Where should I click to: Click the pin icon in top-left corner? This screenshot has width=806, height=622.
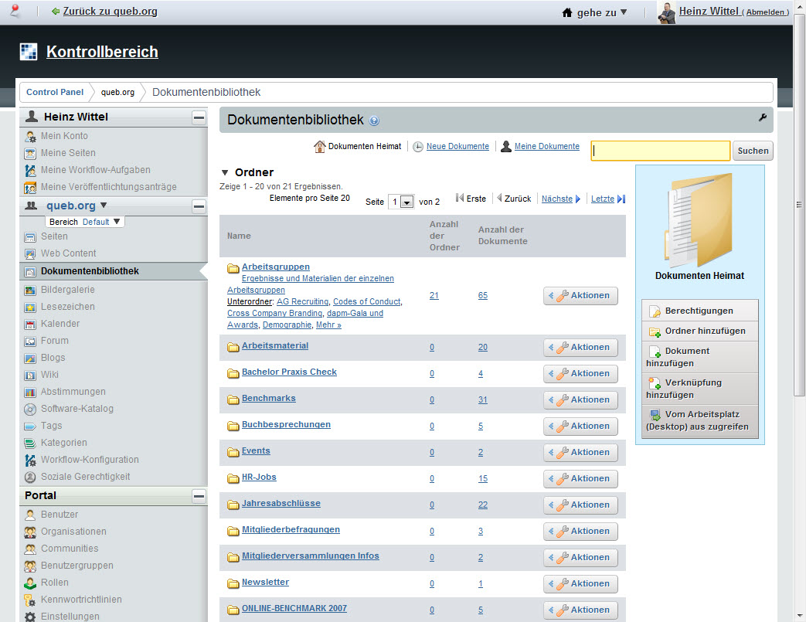tap(14, 11)
